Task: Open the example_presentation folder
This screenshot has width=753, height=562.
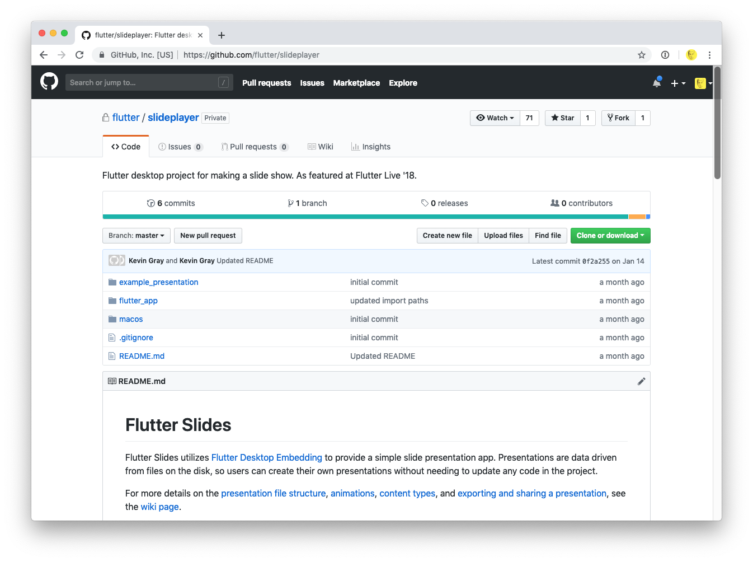Action: [158, 282]
